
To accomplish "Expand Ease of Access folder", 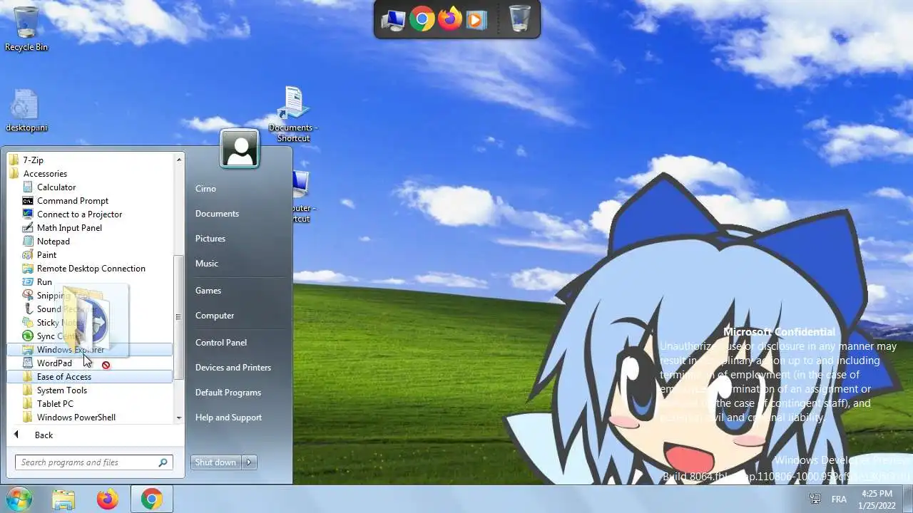I will (89, 377).
